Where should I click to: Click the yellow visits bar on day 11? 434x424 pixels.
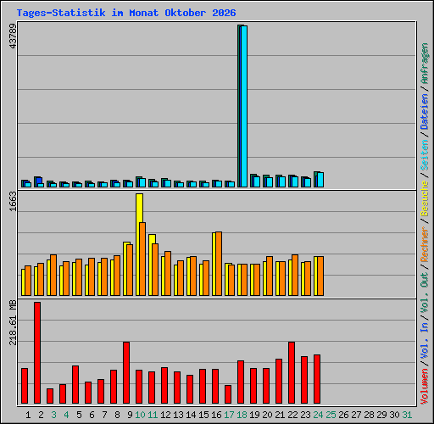(151, 265)
